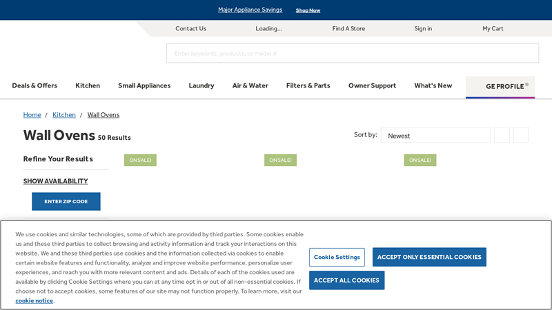
Task: Click the keyword search input field
Action: (x=352, y=54)
